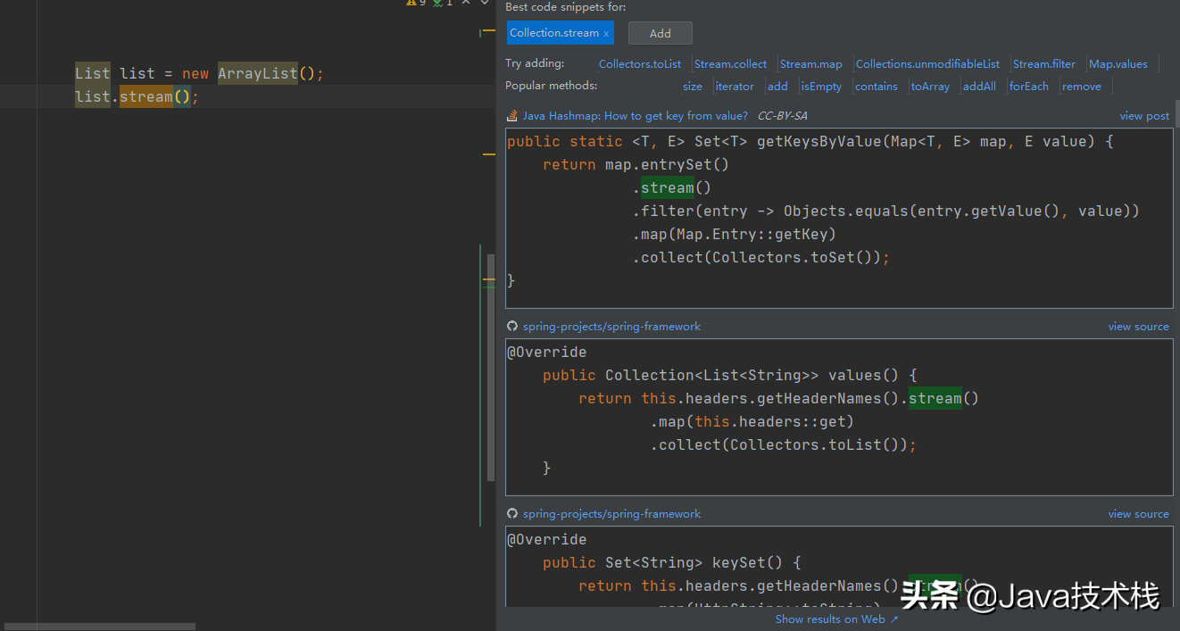Image resolution: width=1180 pixels, height=631 pixels.
Task: Click ArrayList in the editor code
Action: 257,73
